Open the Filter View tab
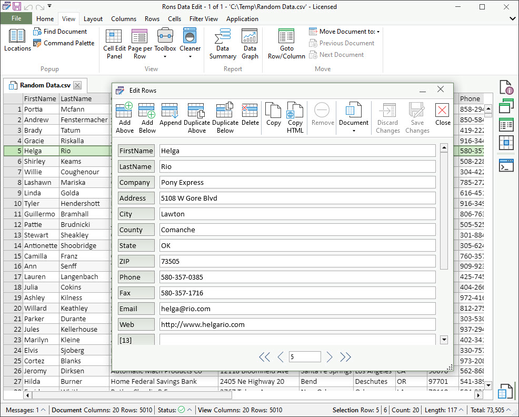This screenshot has width=519, height=417. 203,19
